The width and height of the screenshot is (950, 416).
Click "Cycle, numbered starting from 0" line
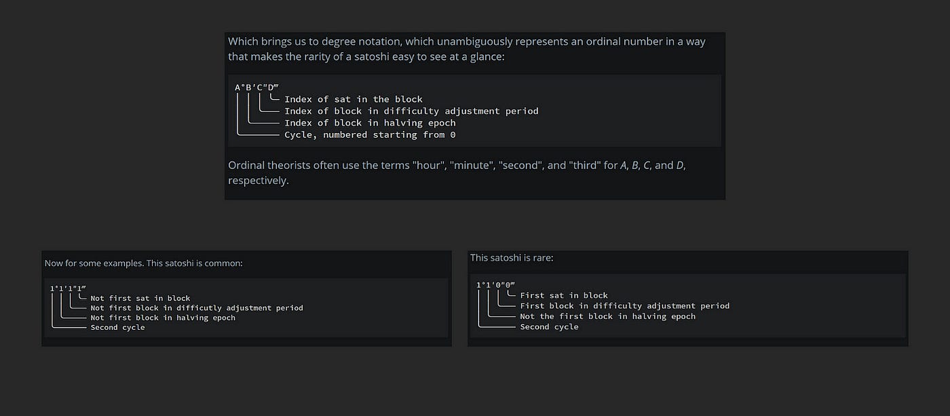point(370,135)
